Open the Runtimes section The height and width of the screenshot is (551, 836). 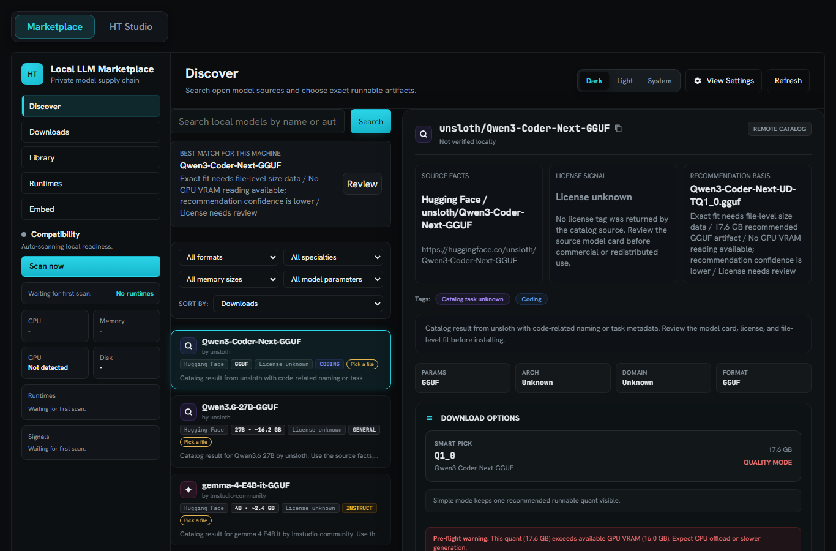tap(91, 183)
